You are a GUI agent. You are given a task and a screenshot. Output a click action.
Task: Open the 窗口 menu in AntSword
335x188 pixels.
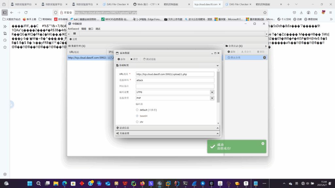[91, 29]
